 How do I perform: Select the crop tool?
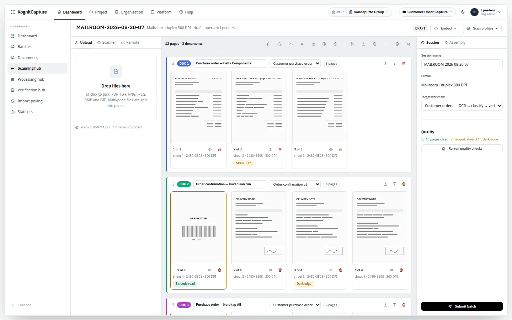point(302,44)
